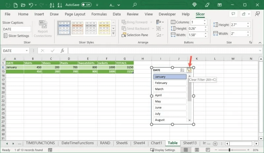
Task: Click the Slicer Caption text field
Action: [16, 29]
